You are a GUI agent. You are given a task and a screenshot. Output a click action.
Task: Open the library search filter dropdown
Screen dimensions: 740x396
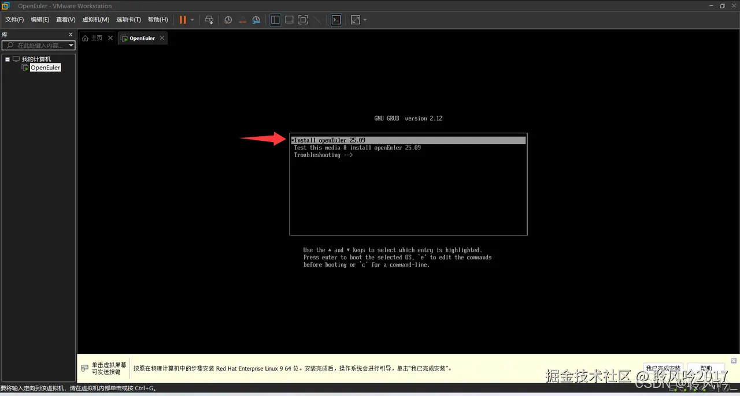[71, 45]
